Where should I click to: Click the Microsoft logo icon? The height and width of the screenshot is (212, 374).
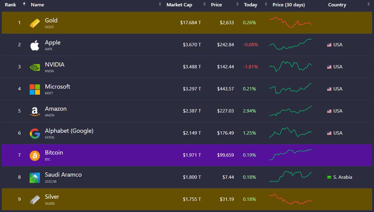pos(35,89)
